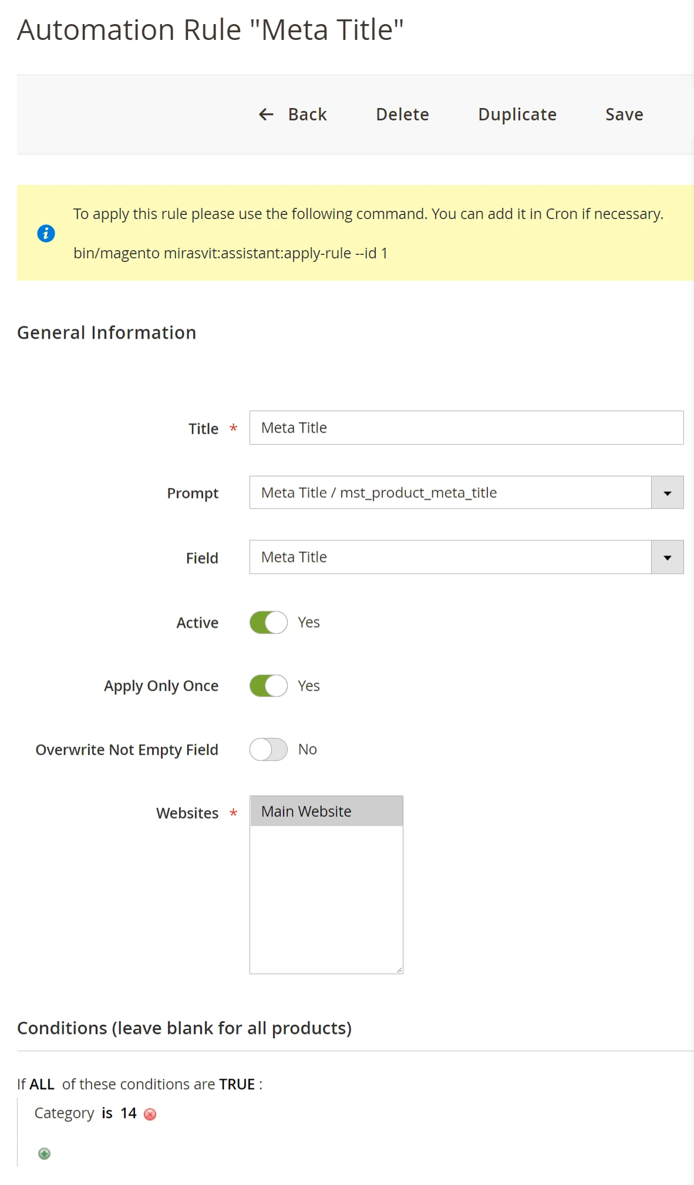Click the blue info icon in notice
Image resolution: width=694 pixels, height=1185 pixels.
pyautogui.click(x=46, y=234)
